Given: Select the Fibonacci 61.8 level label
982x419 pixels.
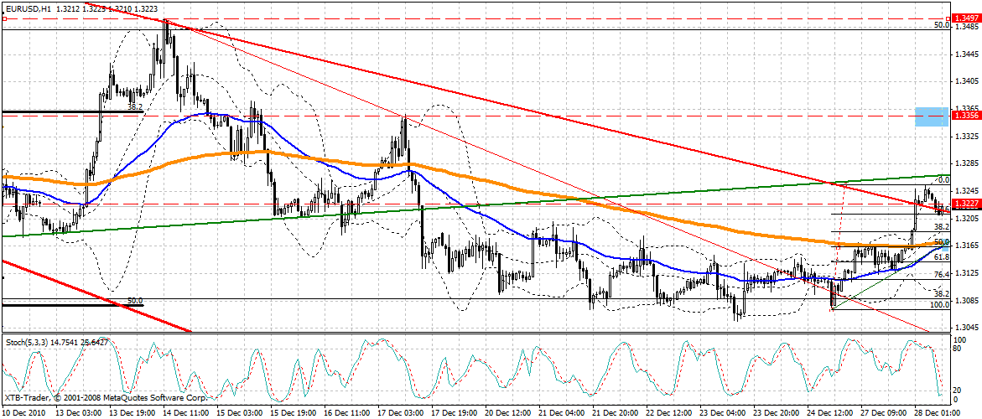Looking at the screenshot, I should [941, 257].
